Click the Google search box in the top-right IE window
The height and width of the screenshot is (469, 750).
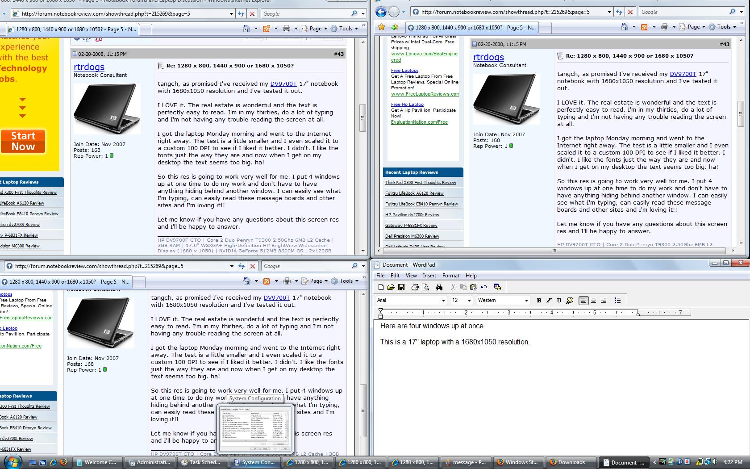pos(683,12)
